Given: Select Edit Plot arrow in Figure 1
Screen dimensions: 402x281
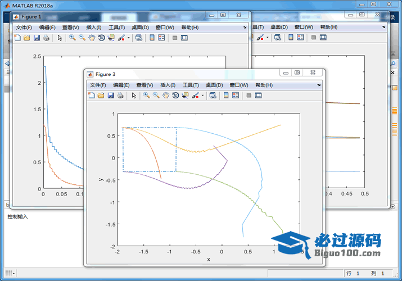Looking at the screenshot, I should click(x=60, y=38).
